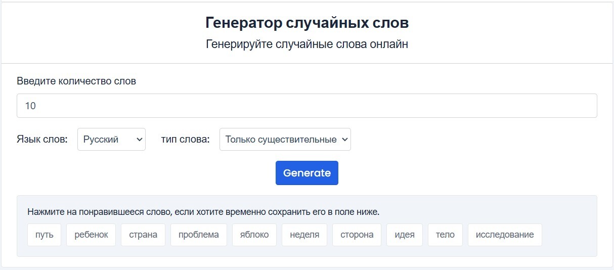
Task: Click the "сторона" word tag
Action: (x=357, y=235)
